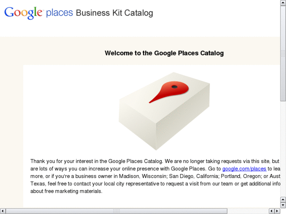The image size is (286, 214).
Task: Click the vertical scrollbar down arrow
Action: coord(283,205)
